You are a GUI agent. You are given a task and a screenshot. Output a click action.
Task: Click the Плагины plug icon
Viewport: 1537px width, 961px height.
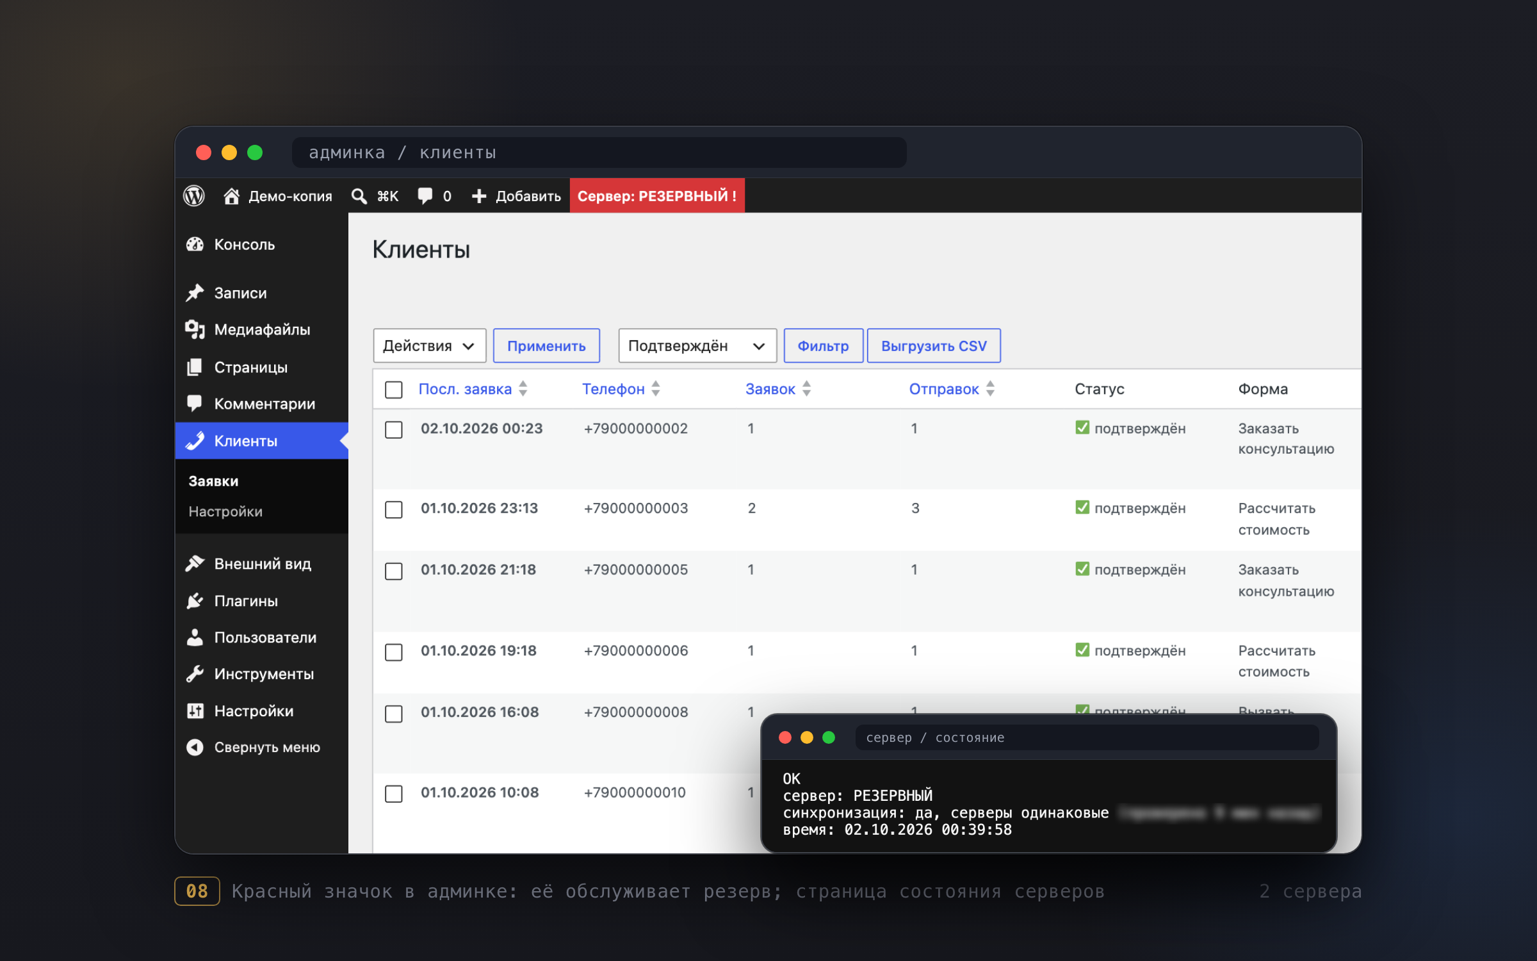[x=195, y=601]
